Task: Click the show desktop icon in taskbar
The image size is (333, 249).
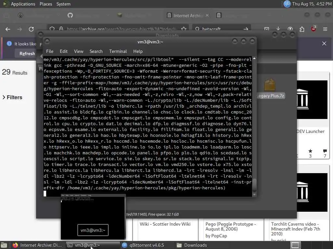Action: point(4,245)
